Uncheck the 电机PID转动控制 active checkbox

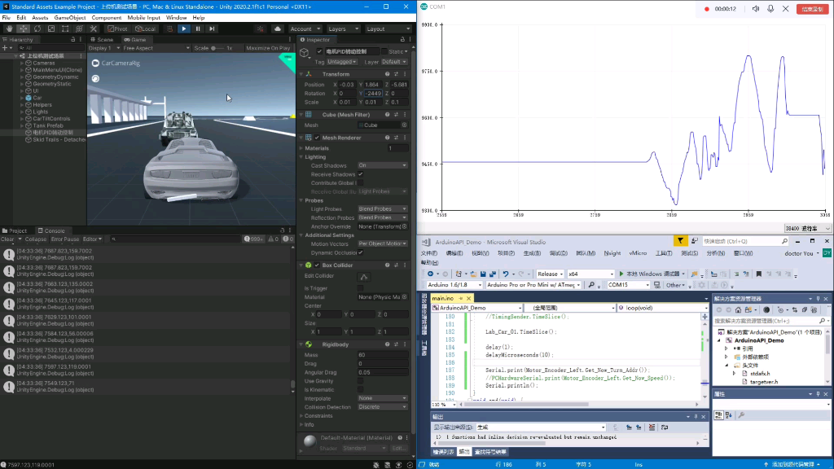coord(320,51)
